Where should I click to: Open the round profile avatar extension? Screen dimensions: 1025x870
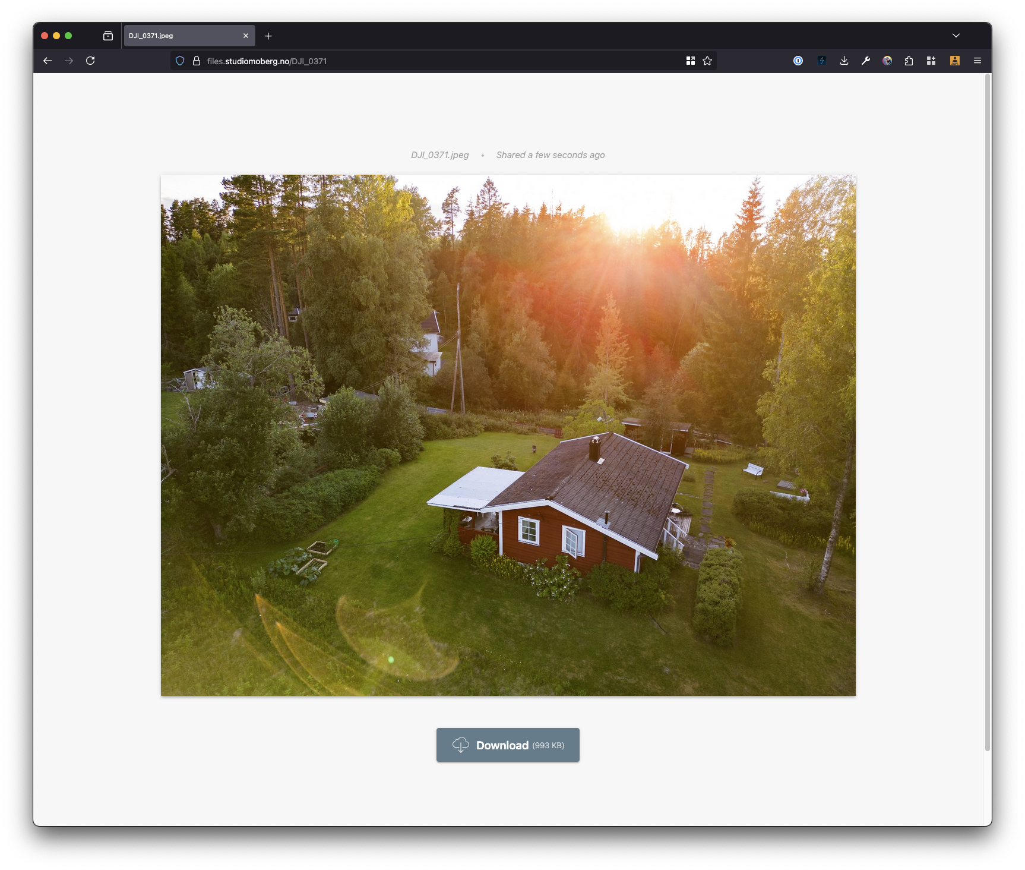tap(887, 61)
